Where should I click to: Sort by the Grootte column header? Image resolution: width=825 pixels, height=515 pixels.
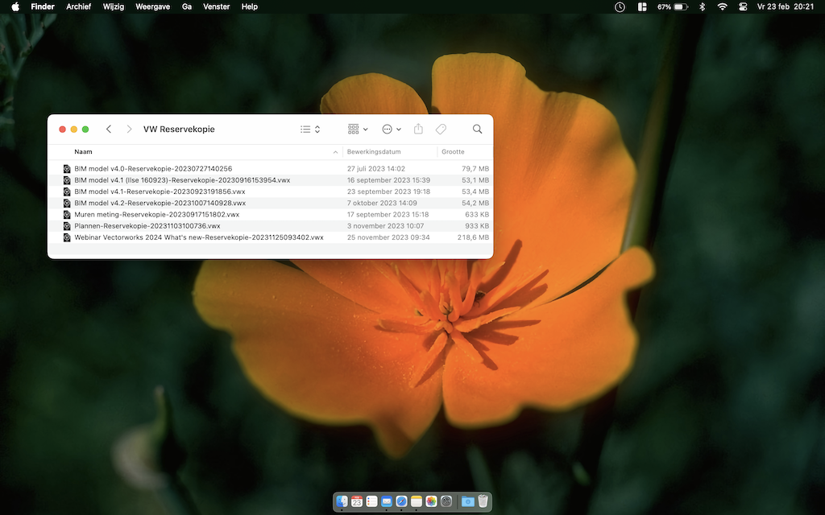tap(453, 152)
